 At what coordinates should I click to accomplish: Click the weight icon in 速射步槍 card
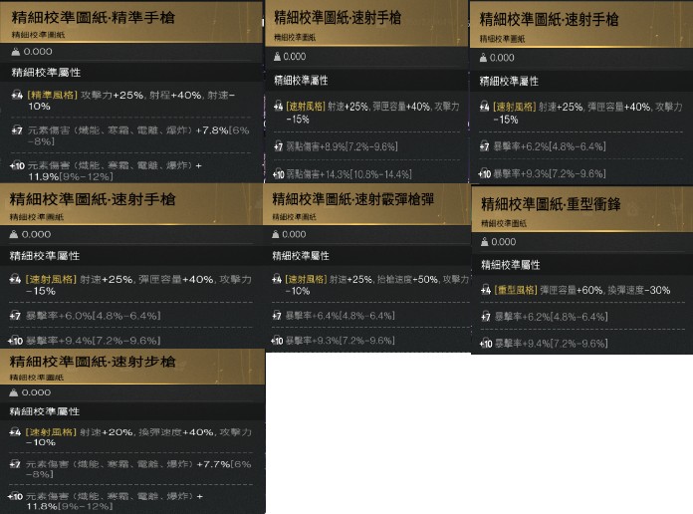[x=14, y=392]
